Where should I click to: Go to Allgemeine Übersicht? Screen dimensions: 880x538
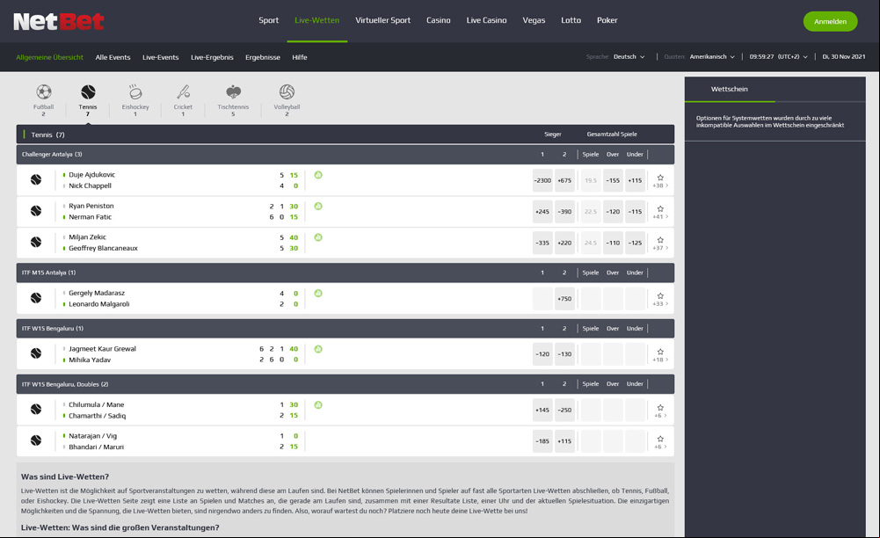[x=49, y=57]
